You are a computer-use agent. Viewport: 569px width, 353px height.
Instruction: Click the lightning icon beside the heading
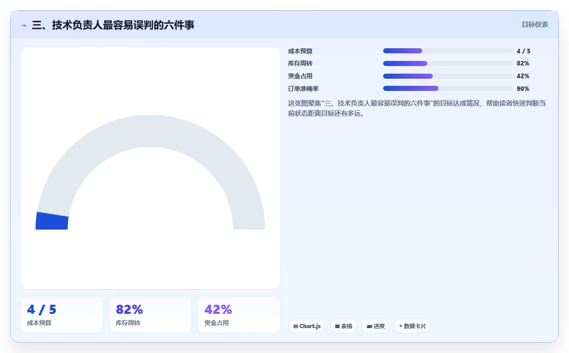[24, 25]
